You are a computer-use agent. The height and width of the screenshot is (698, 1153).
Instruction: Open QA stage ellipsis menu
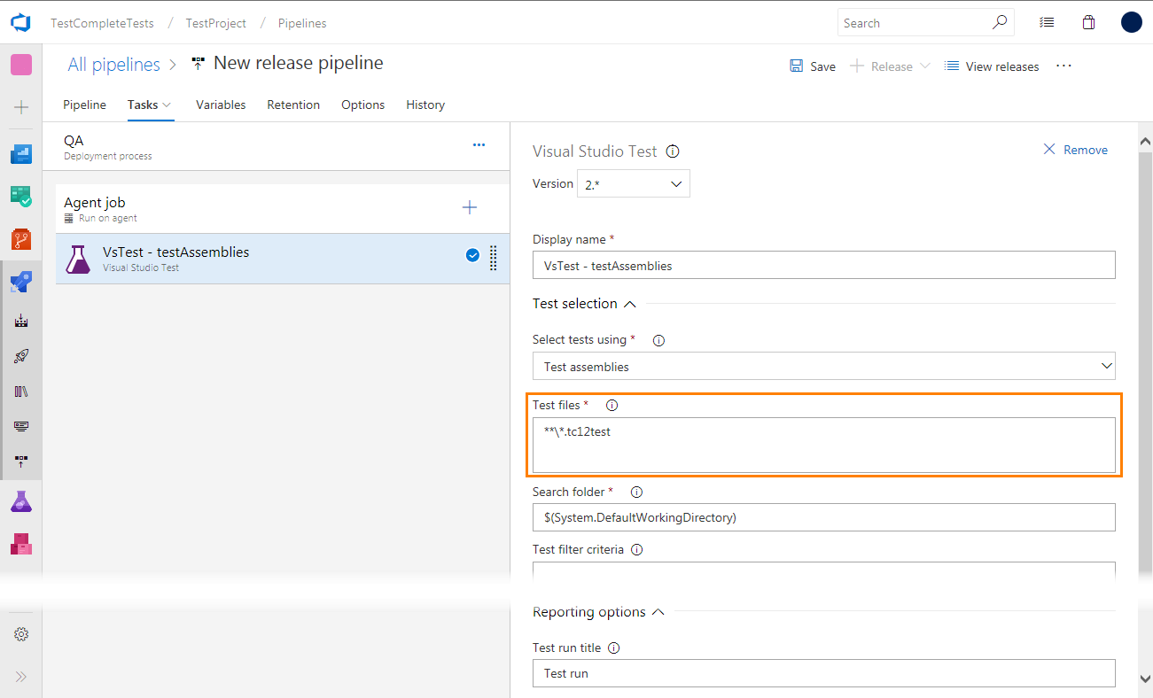(x=479, y=144)
